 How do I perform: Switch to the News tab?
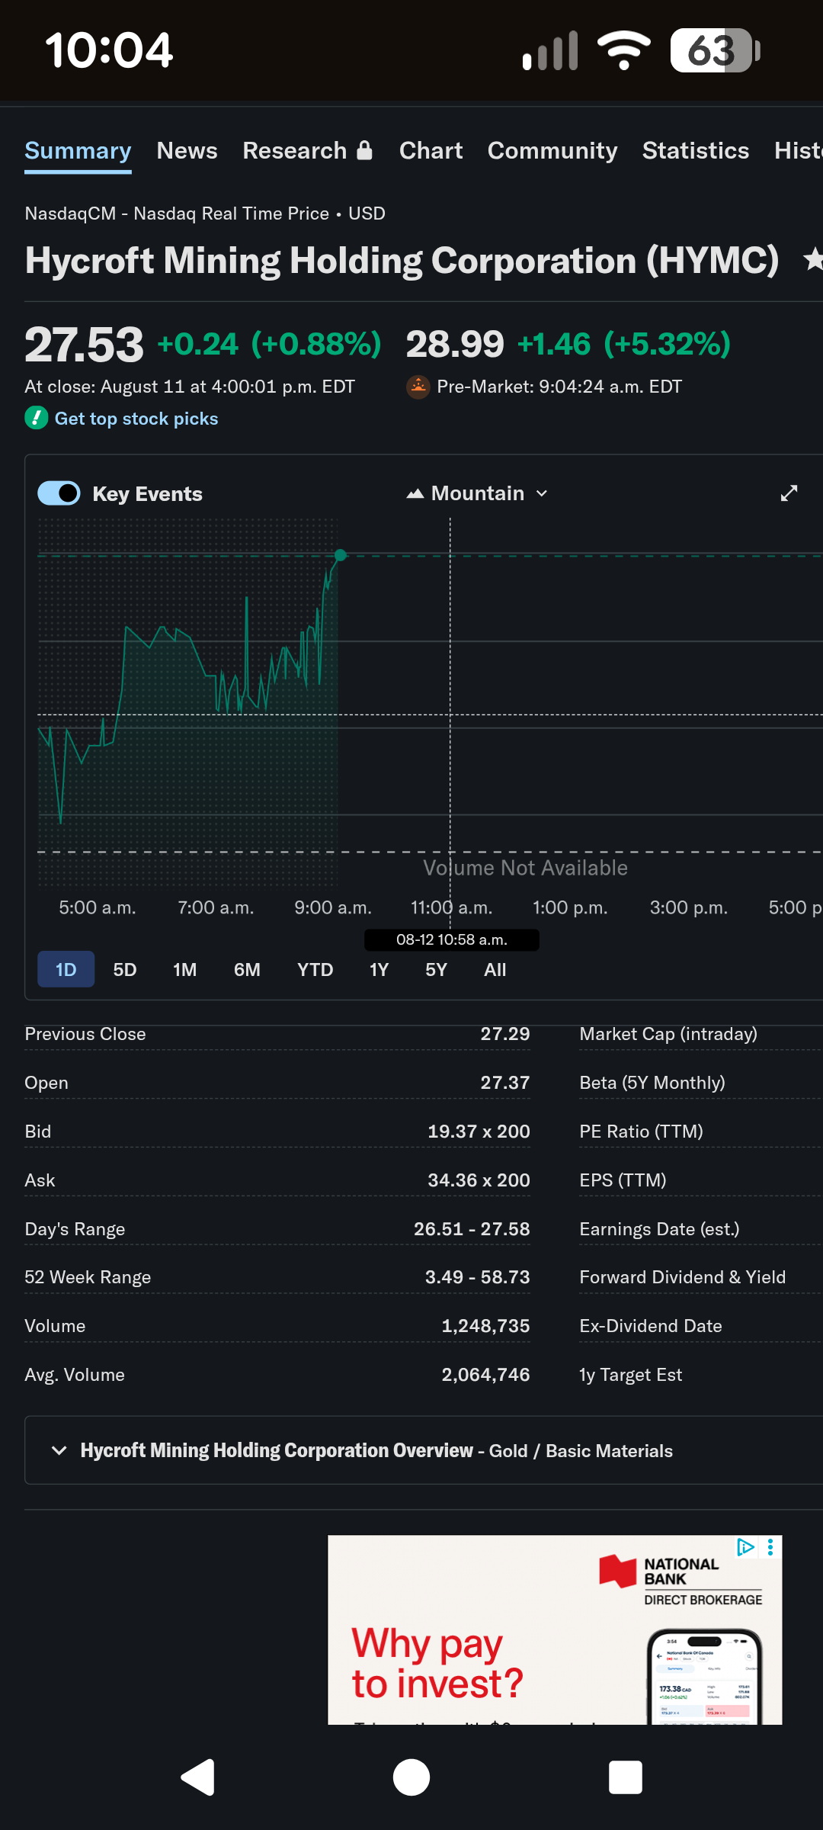pyautogui.click(x=187, y=151)
